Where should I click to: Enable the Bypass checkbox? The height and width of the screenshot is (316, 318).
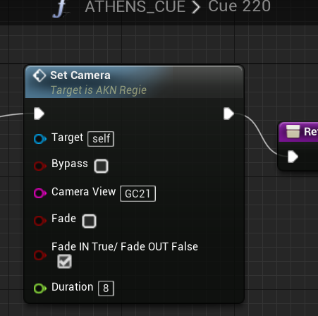(101, 166)
